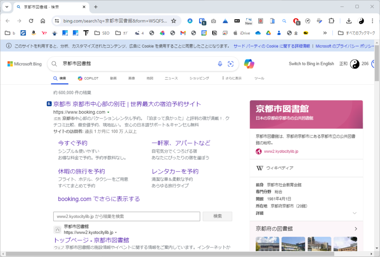Viewport: 380px width, 257px height.
Task: Open the tab search dropdown arrow
Action: pos(7,7)
